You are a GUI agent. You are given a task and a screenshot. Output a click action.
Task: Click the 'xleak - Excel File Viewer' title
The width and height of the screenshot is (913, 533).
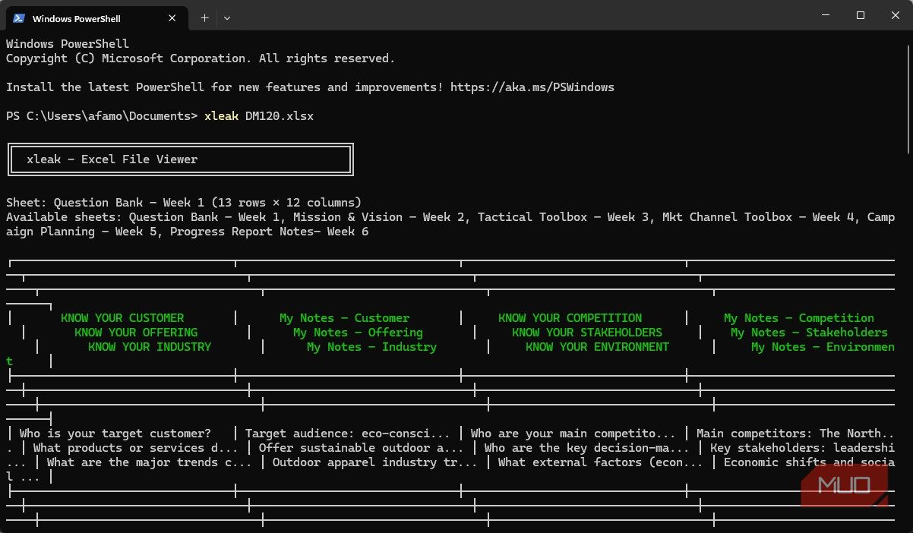coord(112,159)
